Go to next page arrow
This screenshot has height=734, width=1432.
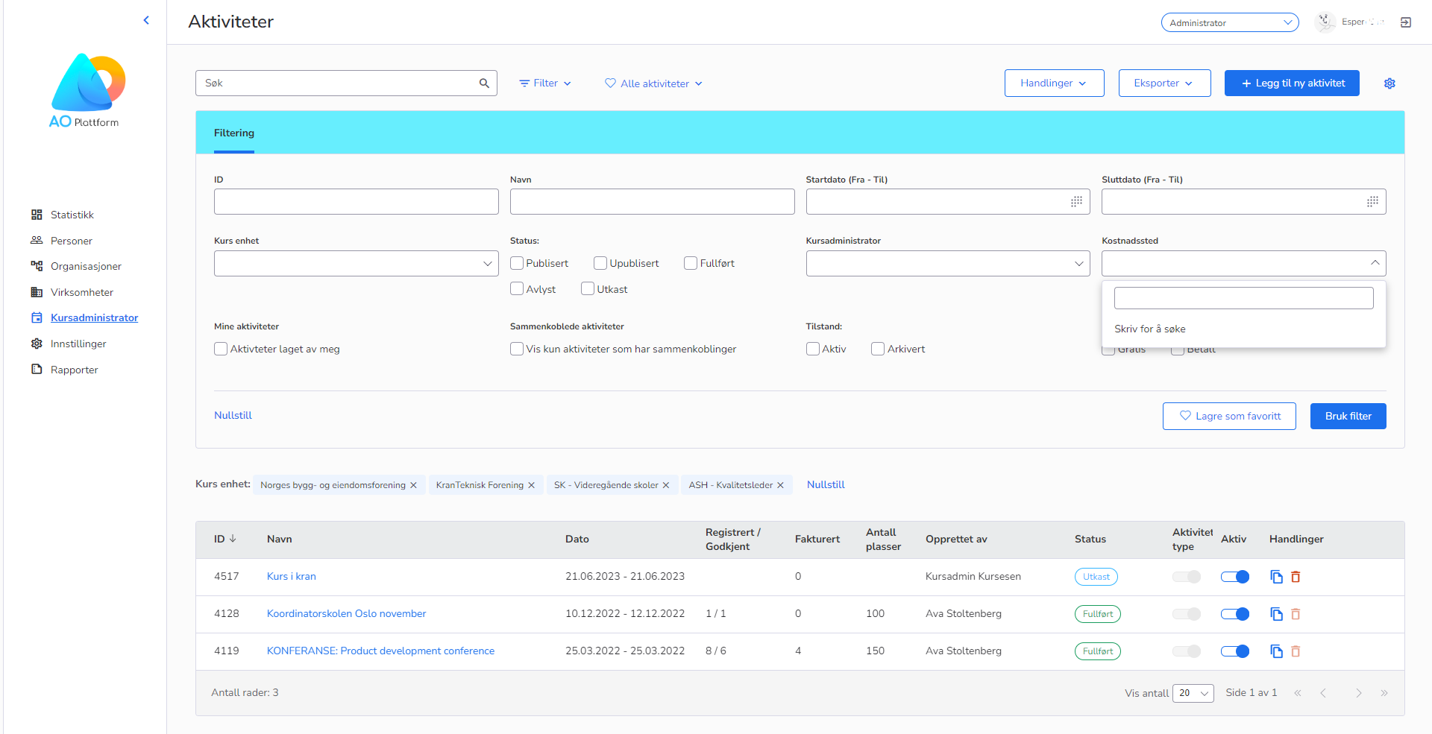click(1359, 693)
